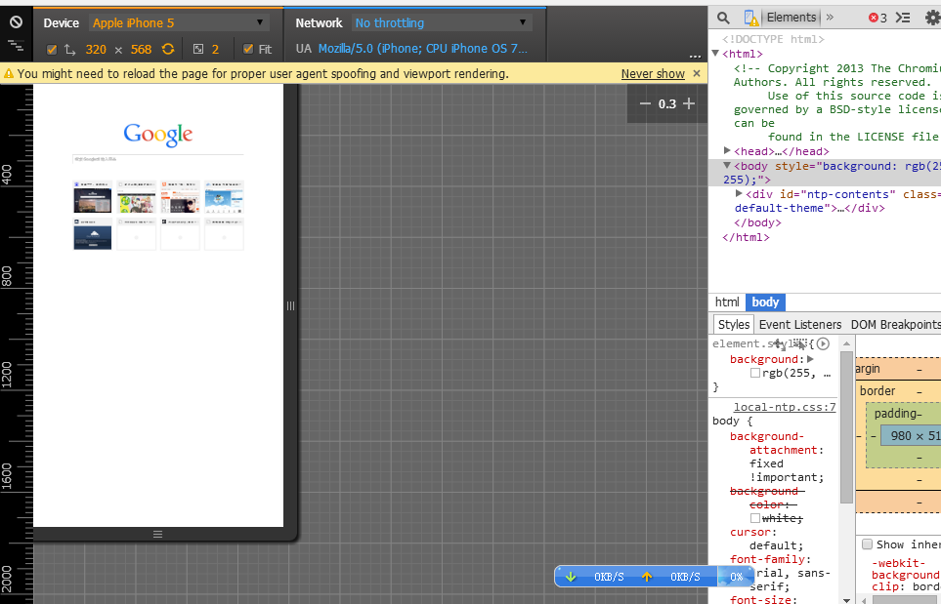Select the Elements panel tab

791,18
